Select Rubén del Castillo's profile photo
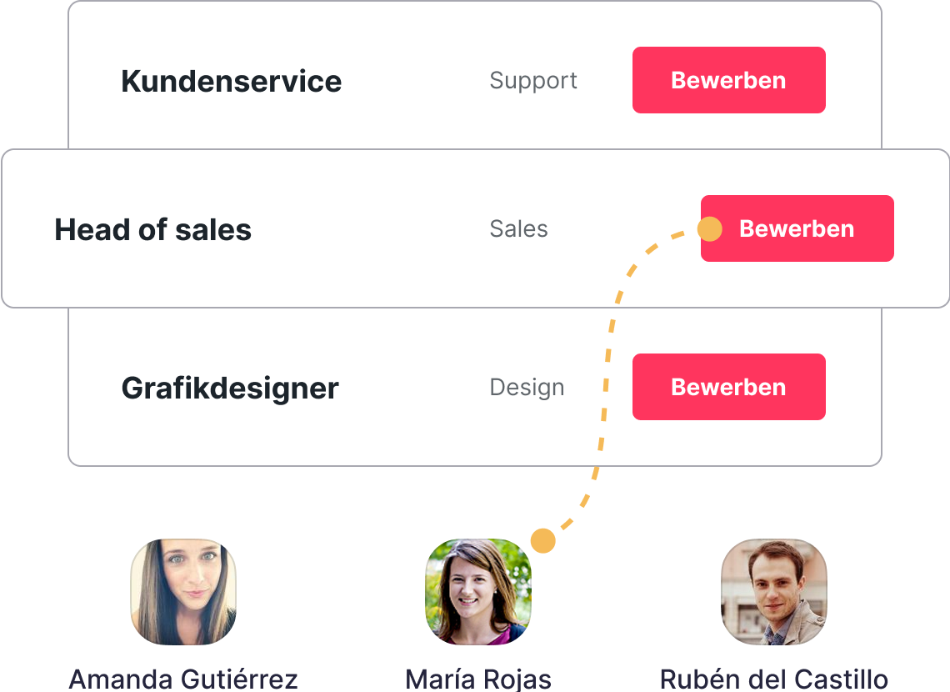The image size is (950, 692). pyautogui.click(x=773, y=591)
